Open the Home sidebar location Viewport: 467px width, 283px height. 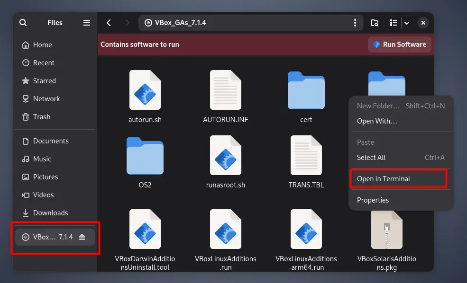[42, 45]
